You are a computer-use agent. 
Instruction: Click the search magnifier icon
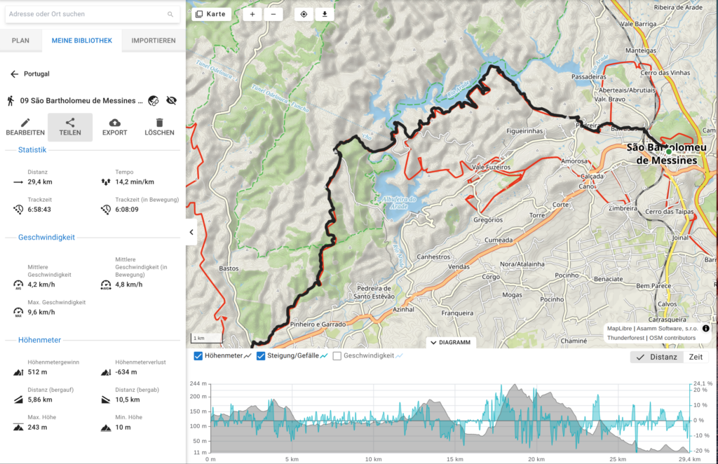(x=170, y=14)
